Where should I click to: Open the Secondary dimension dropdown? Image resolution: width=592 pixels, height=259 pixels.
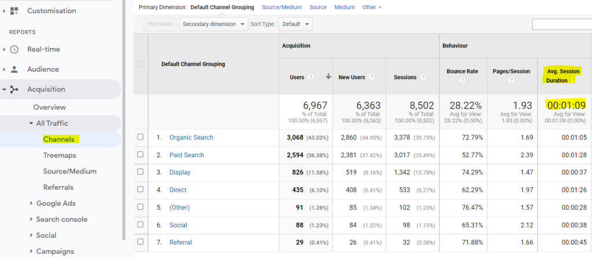[x=214, y=24]
